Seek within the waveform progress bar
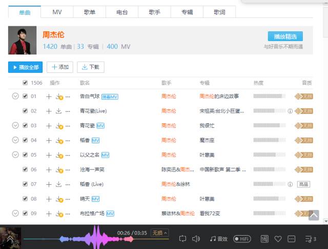328x249 pixels. coord(96,239)
